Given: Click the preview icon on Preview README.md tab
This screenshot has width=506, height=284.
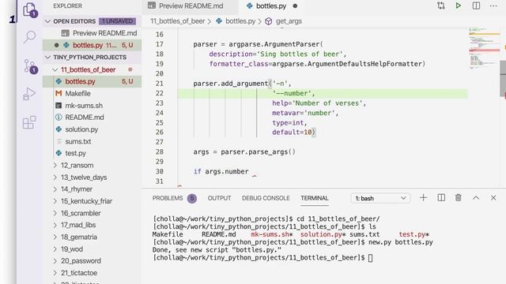Looking at the screenshot, I should pyautogui.click(x=151, y=6).
